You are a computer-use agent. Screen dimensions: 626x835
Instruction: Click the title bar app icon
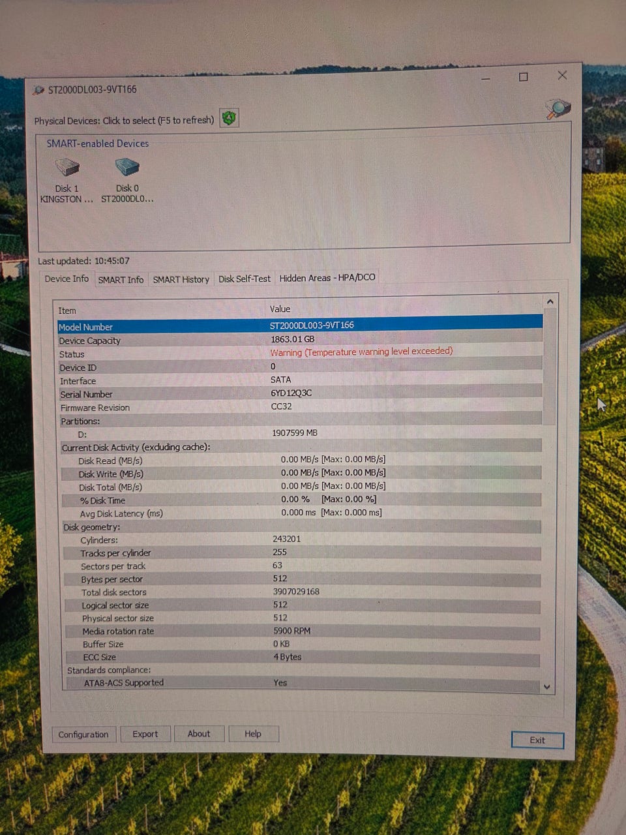point(39,90)
